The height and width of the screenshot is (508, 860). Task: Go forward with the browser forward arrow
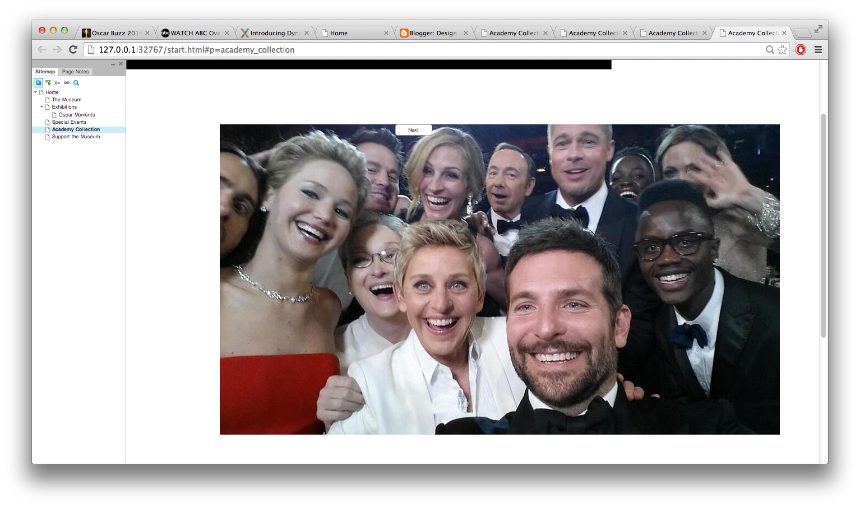click(57, 49)
